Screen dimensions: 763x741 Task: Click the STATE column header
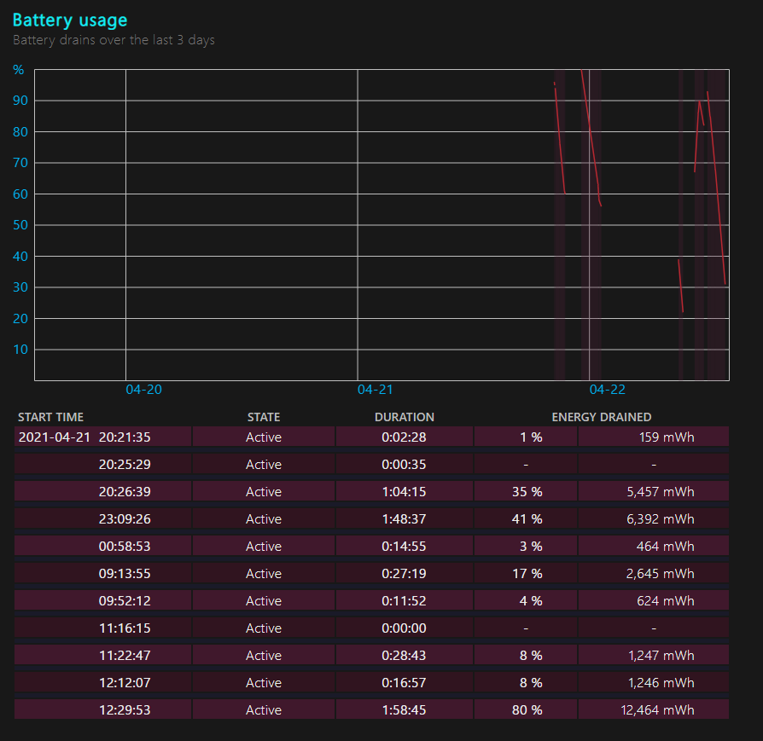[263, 417]
